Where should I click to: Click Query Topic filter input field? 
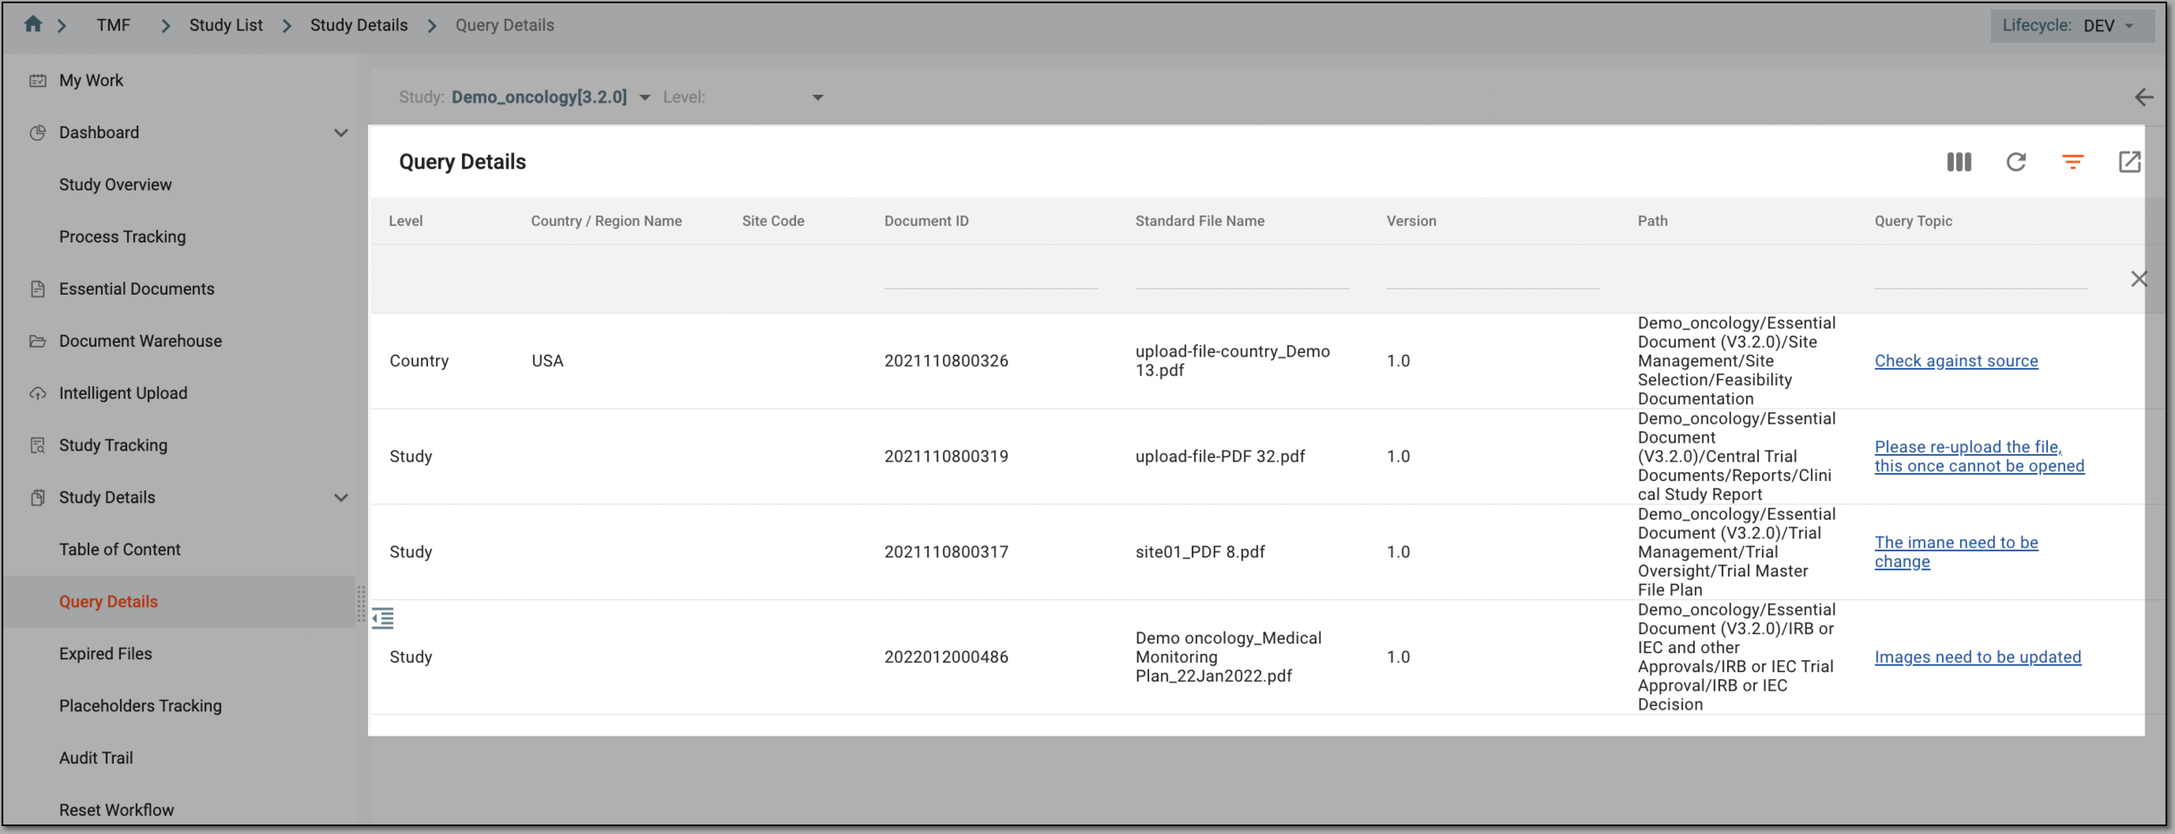pos(1981,277)
